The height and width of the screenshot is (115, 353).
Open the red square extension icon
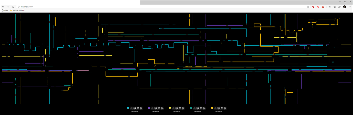(323, 7)
